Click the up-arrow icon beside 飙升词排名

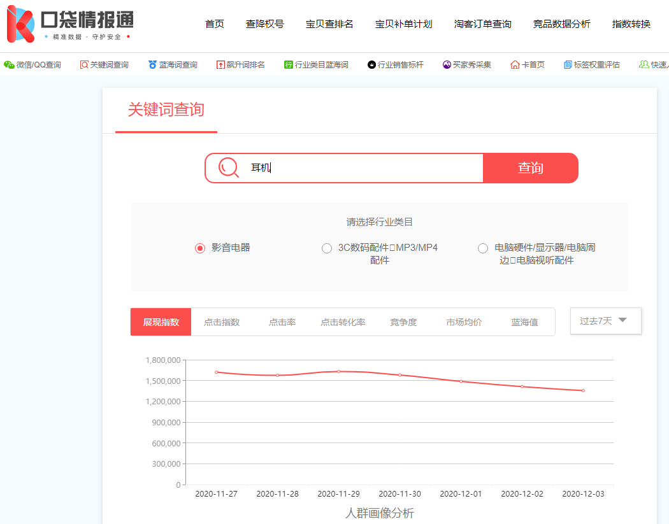click(x=220, y=65)
